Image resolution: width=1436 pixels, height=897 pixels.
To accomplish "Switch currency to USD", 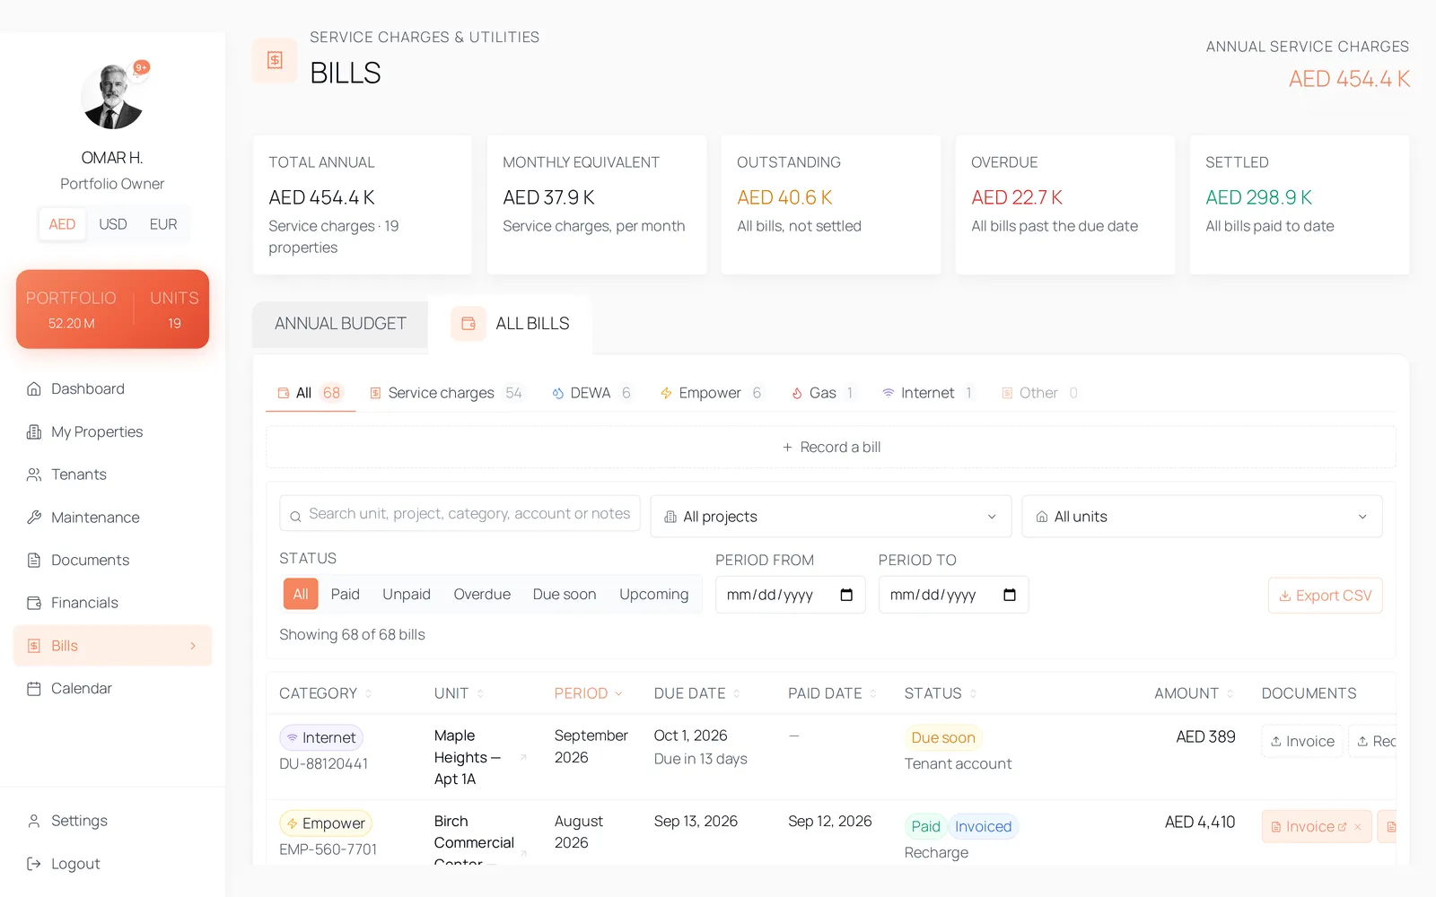I will (x=113, y=224).
